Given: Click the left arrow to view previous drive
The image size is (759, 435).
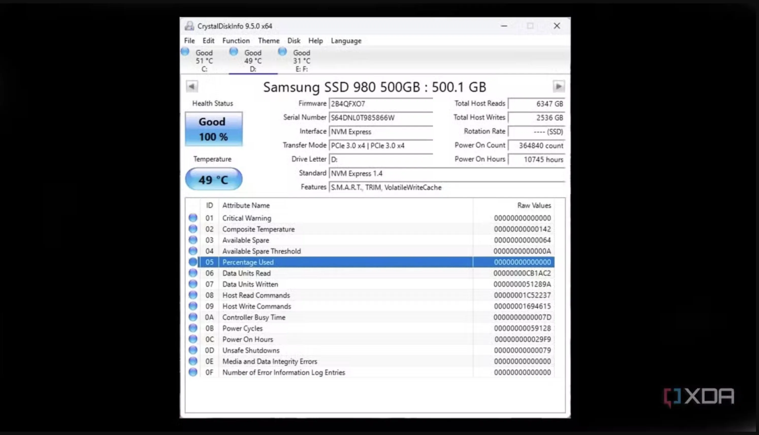Looking at the screenshot, I should tap(192, 87).
